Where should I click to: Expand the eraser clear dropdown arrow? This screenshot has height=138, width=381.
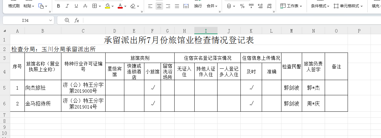[138, 6]
